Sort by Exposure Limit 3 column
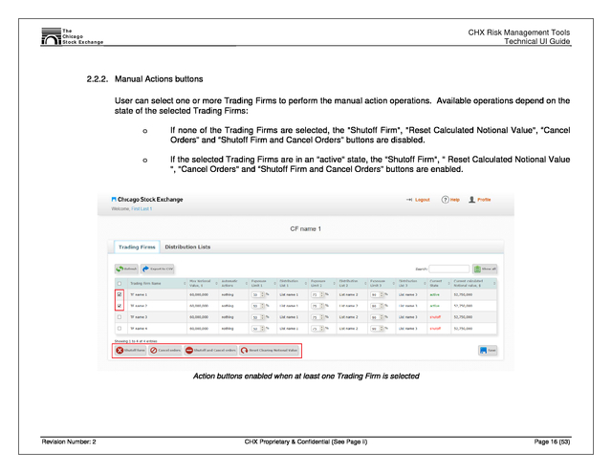This screenshot has width=612, height=473. click(x=382, y=284)
